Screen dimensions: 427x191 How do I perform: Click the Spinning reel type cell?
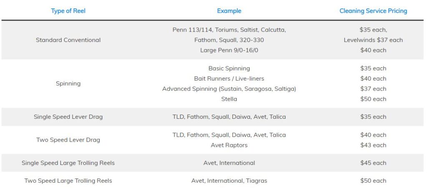point(68,83)
